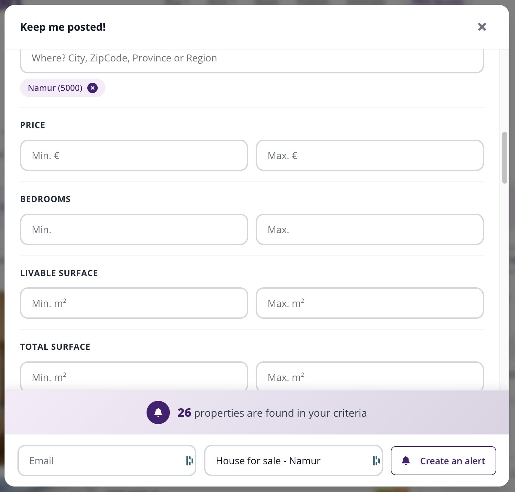Click Total Surface Min. m² field
The image size is (515, 492).
point(134,376)
